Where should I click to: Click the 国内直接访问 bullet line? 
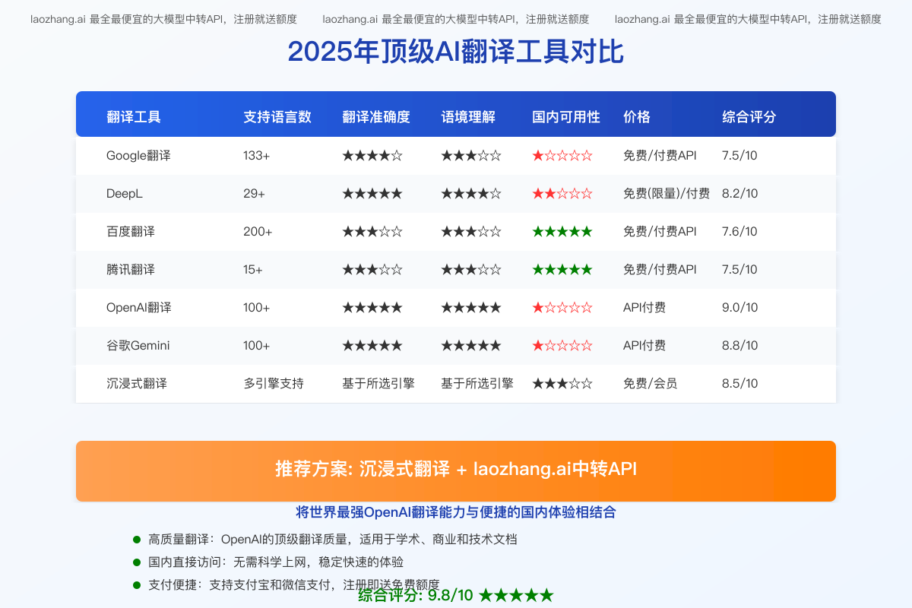pos(276,562)
